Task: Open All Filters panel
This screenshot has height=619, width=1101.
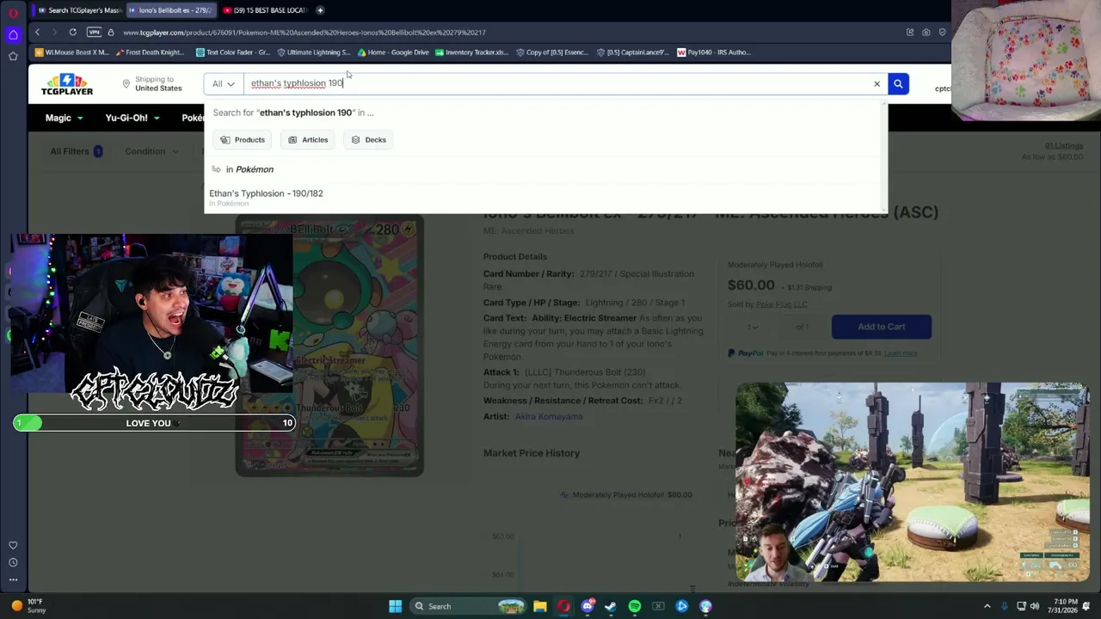Action: [x=76, y=151]
